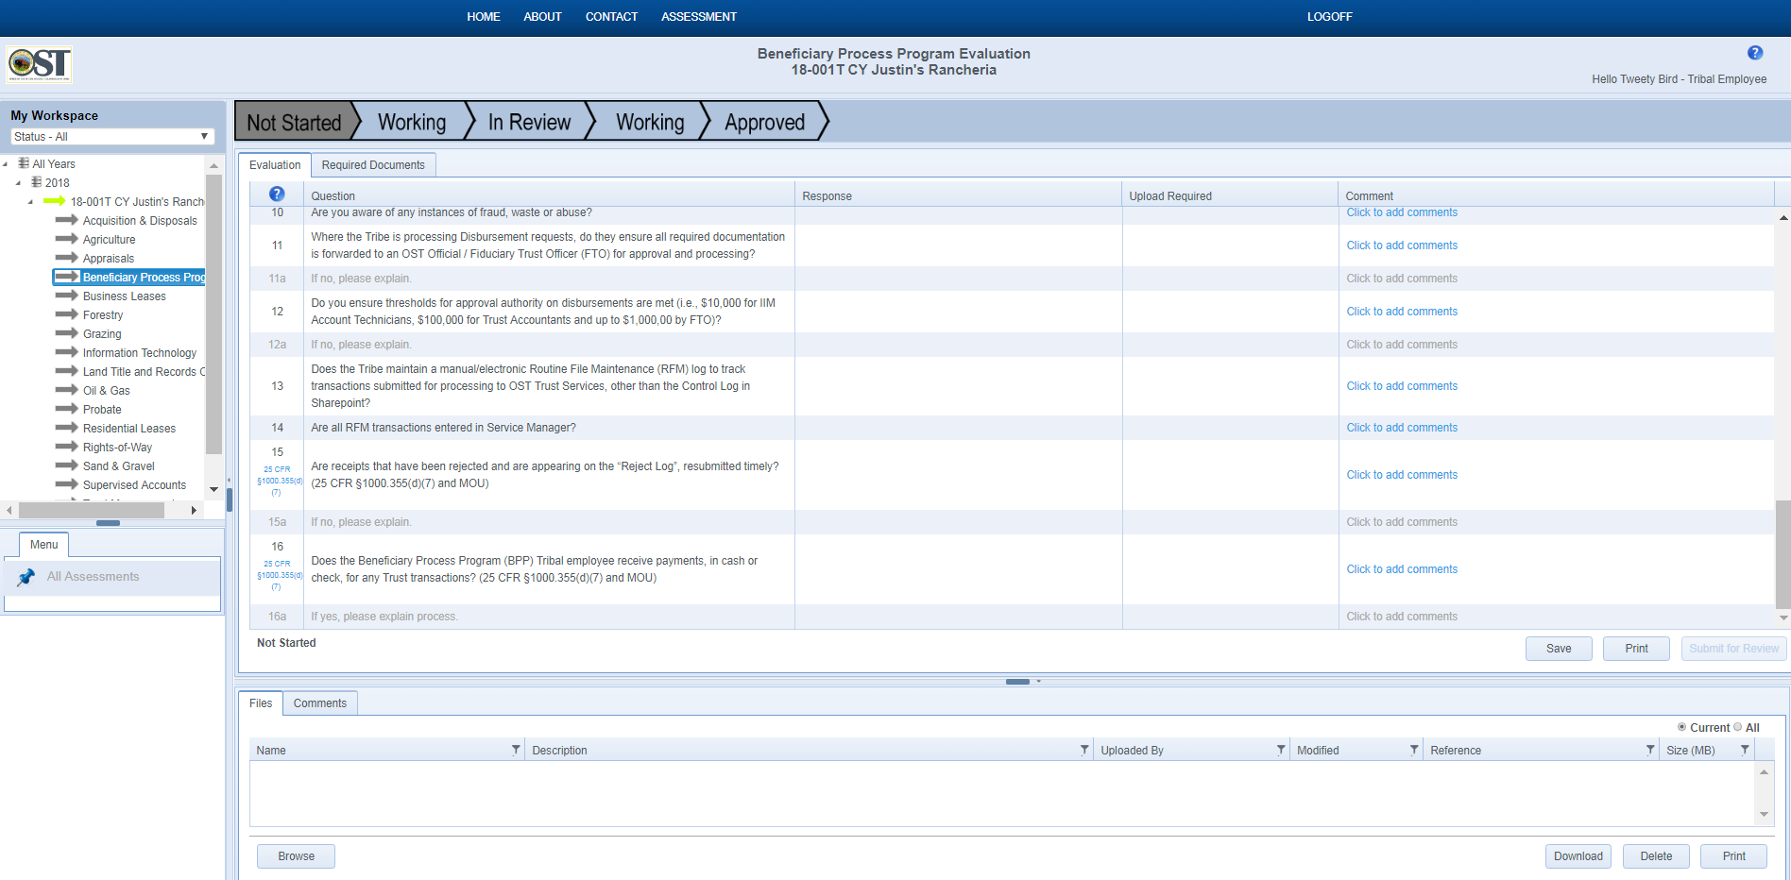The width and height of the screenshot is (1791, 880).
Task: Click the workspace tree horizontal scrollbar
Action: click(x=92, y=510)
